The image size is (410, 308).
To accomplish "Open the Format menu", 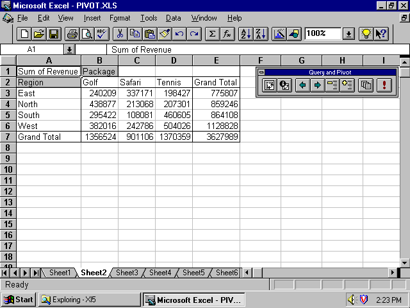I will click(x=120, y=18).
